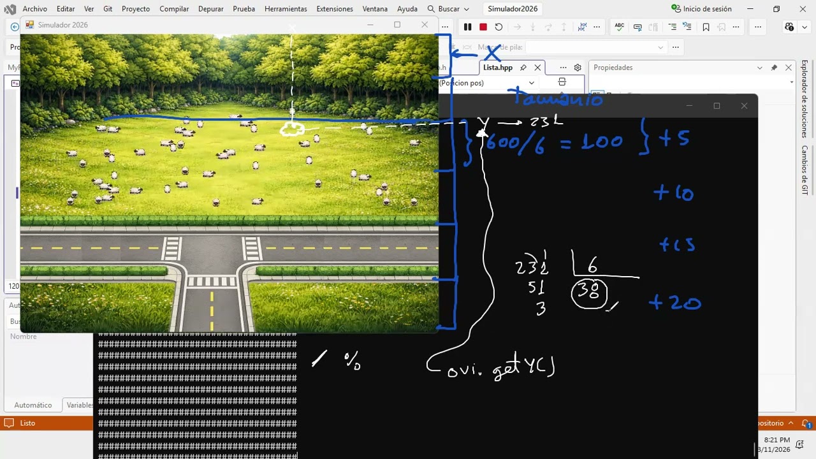Open the Ventana menu

click(375, 9)
